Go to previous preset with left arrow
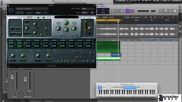 [17, 12]
